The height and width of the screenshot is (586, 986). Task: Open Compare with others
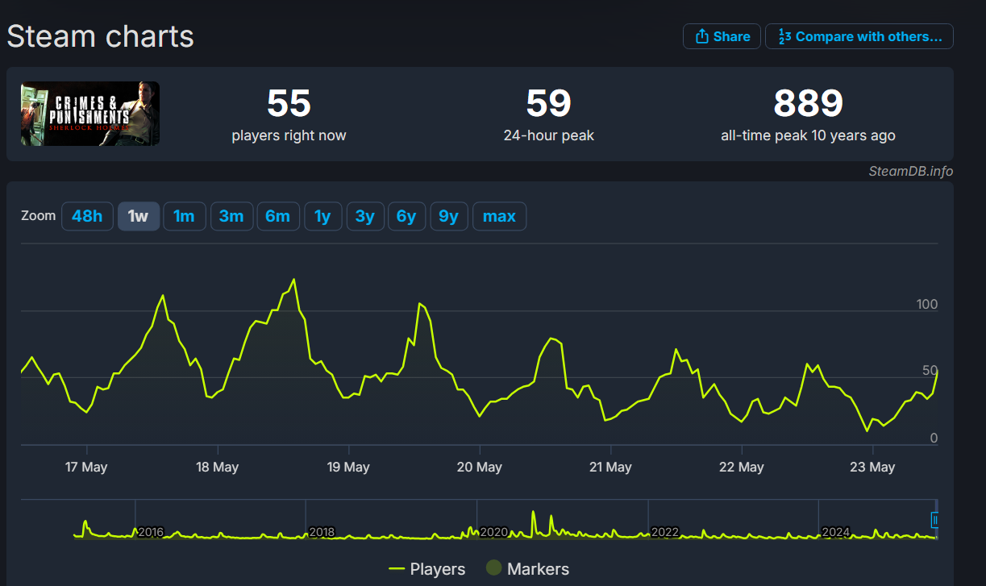point(859,36)
